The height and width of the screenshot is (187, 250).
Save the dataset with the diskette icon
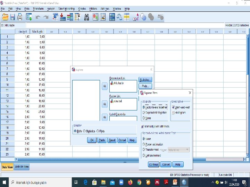(x=12, y=17)
